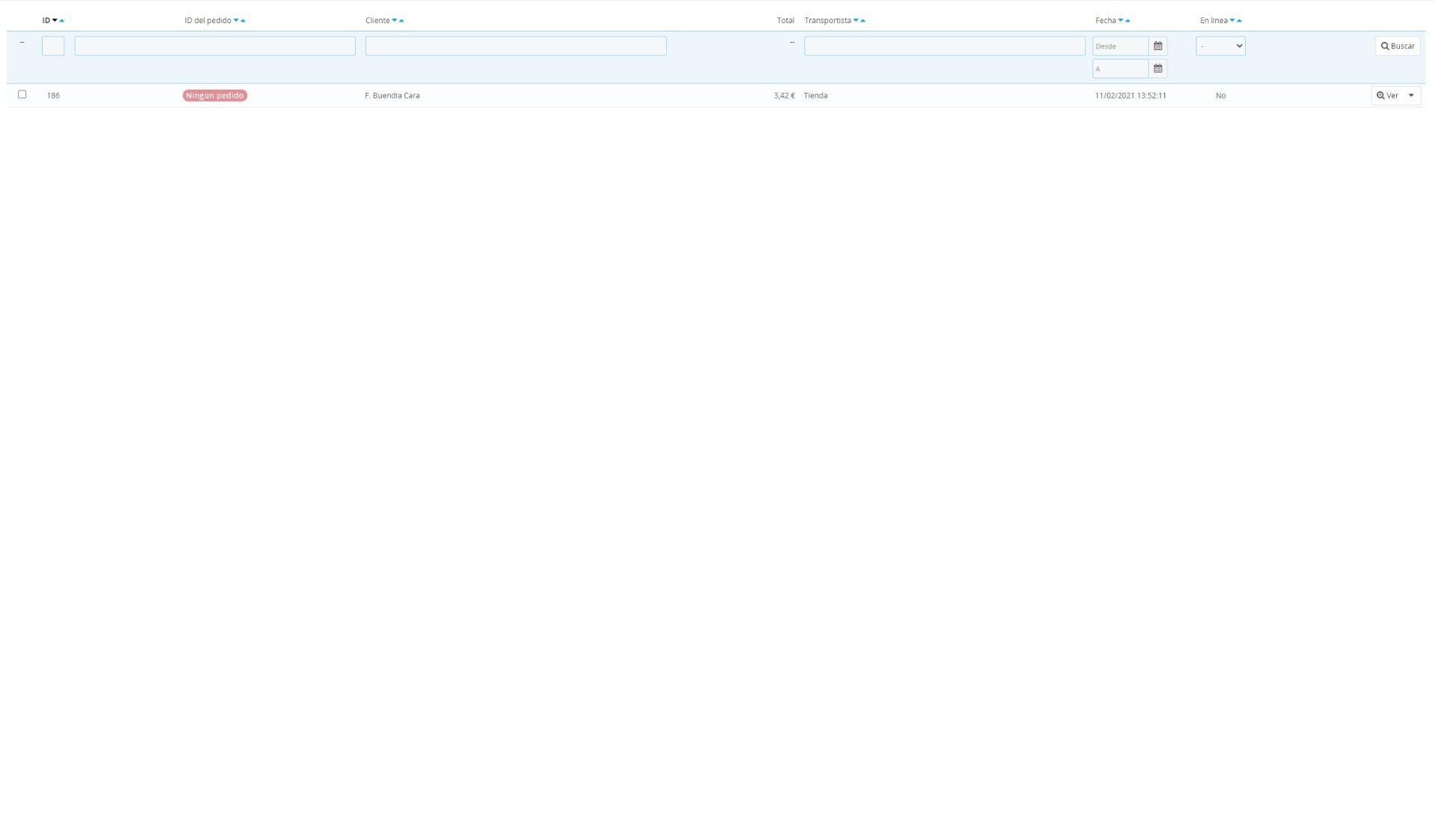Focus the Transportista filter field
Screen dimensions: 1435x835
click(945, 46)
